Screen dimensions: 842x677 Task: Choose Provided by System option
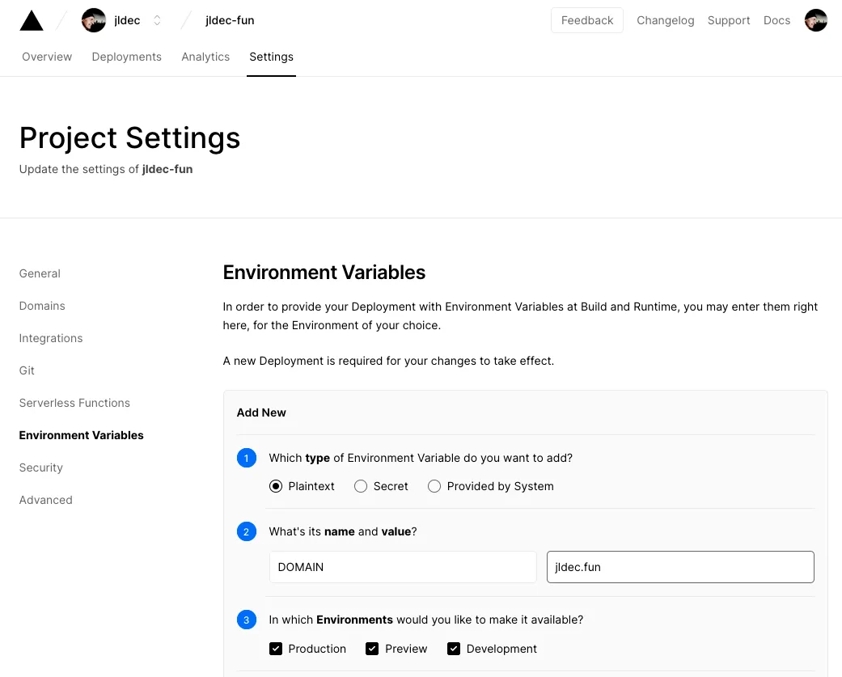(x=434, y=486)
